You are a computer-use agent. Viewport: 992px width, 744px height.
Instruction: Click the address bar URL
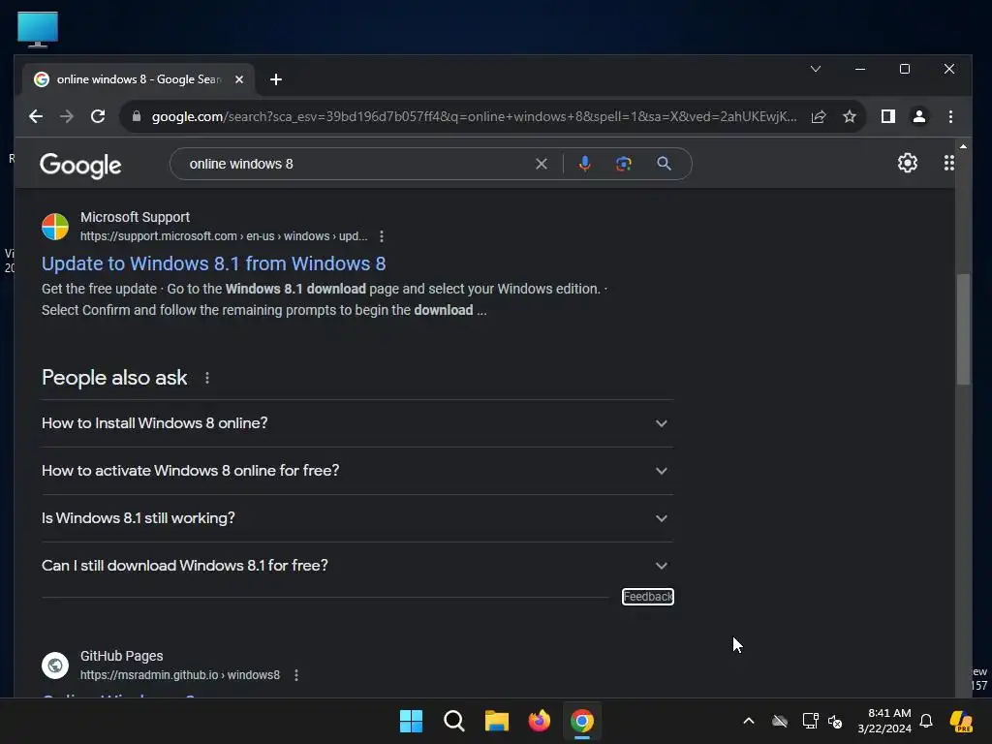pyautogui.click(x=474, y=116)
